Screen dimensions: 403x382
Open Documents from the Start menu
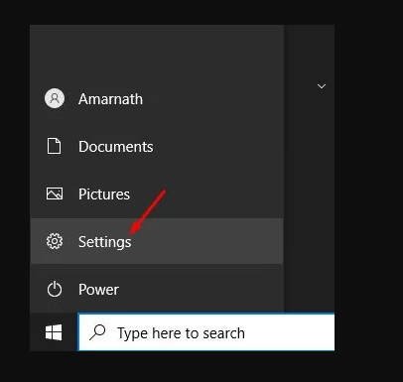[157, 146]
